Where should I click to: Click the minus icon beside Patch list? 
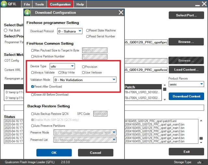165,85
